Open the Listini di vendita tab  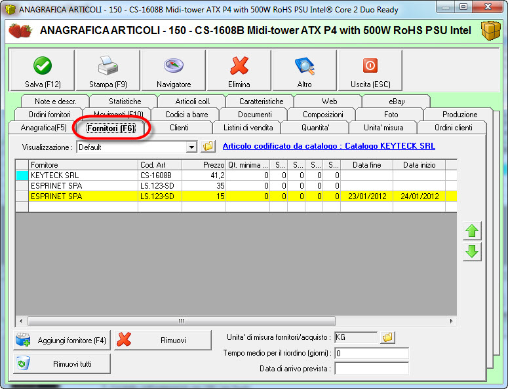248,128
